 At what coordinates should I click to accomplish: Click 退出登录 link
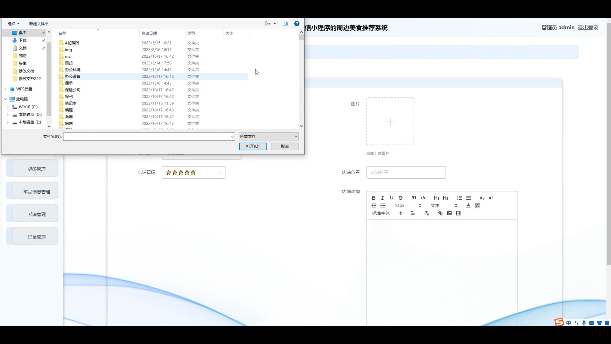click(588, 27)
